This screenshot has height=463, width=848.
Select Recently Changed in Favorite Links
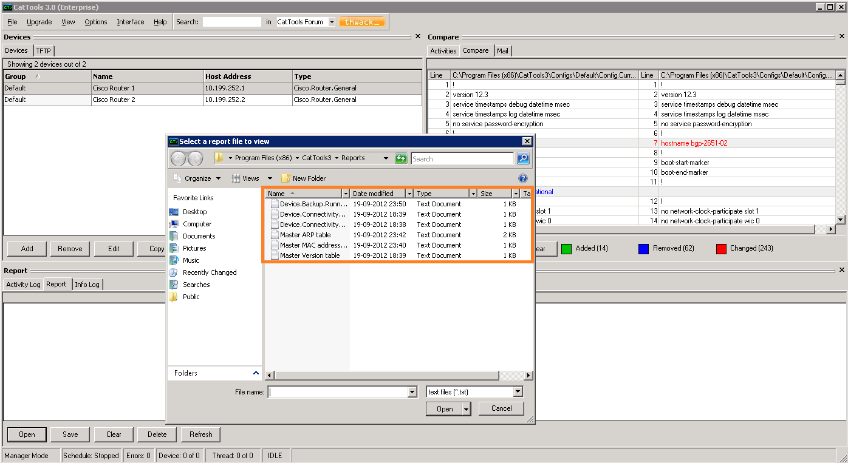(203, 272)
